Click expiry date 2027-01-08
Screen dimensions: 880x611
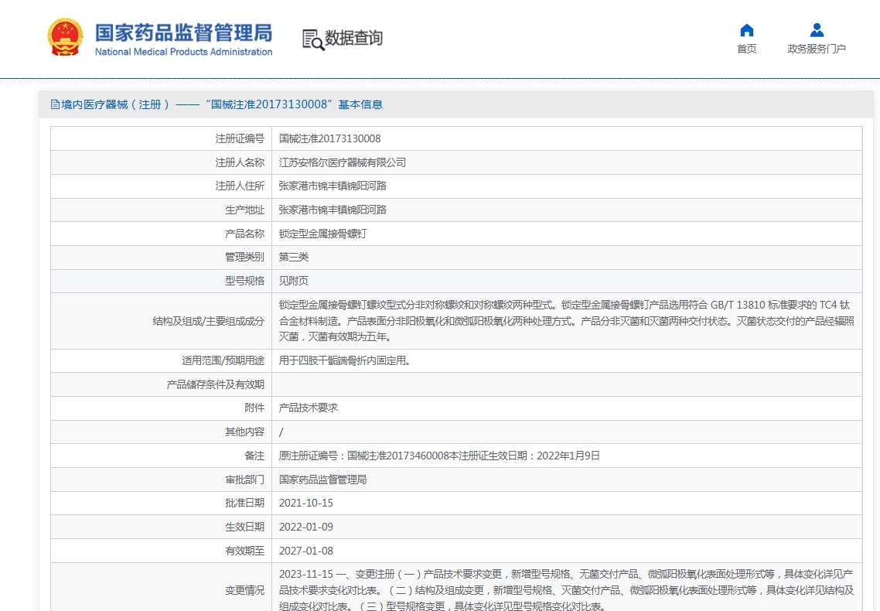(305, 551)
